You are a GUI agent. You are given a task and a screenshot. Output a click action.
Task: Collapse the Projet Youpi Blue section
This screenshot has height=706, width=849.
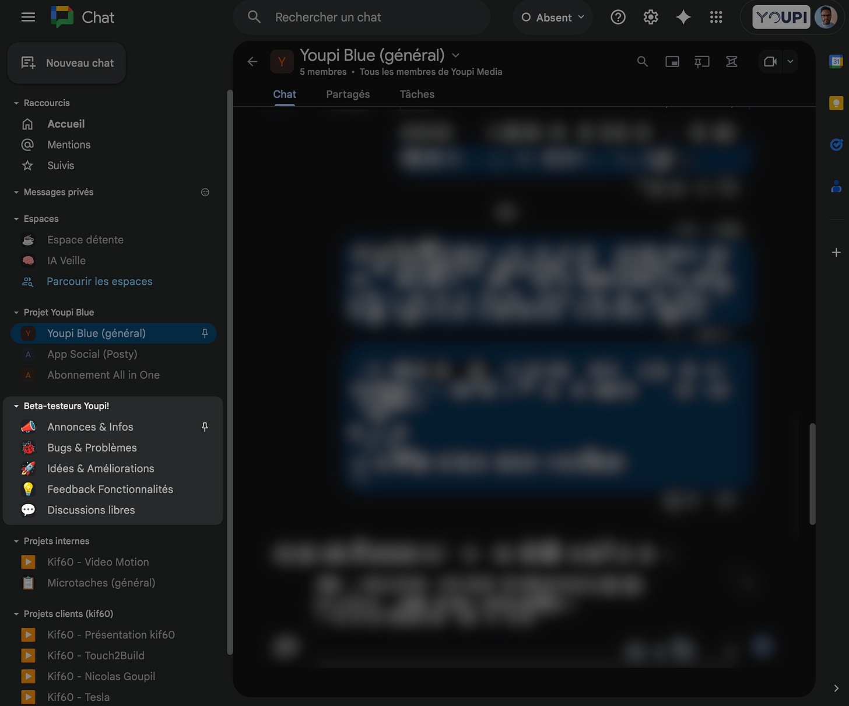16,313
